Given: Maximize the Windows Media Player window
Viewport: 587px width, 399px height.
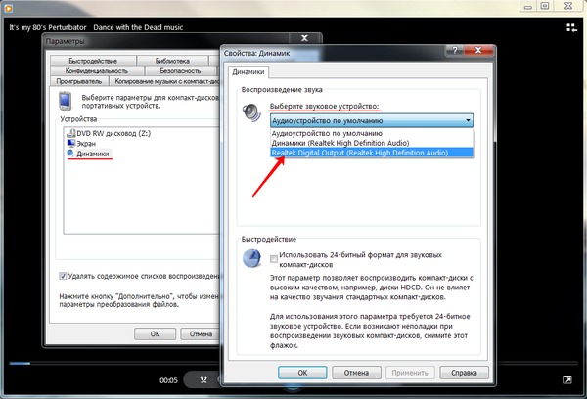Looking at the screenshot, I should pos(545,6).
